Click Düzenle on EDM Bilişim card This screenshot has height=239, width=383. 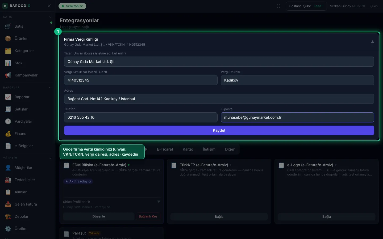pyautogui.click(x=99, y=216)
